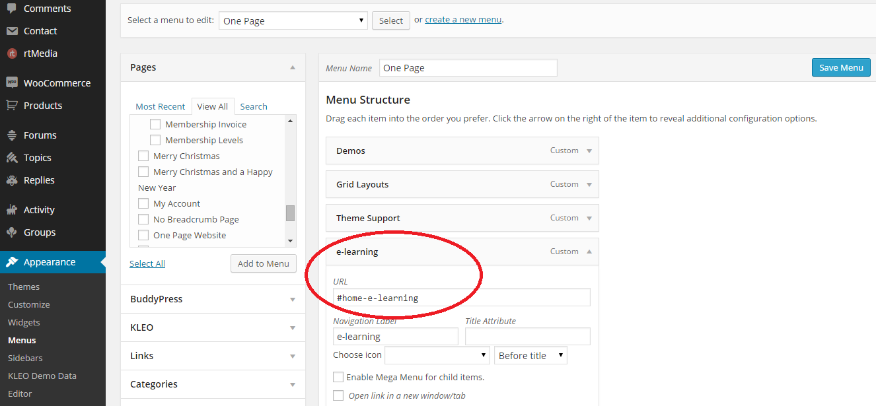Click the Activity icon in sidebar

(12, 210)
